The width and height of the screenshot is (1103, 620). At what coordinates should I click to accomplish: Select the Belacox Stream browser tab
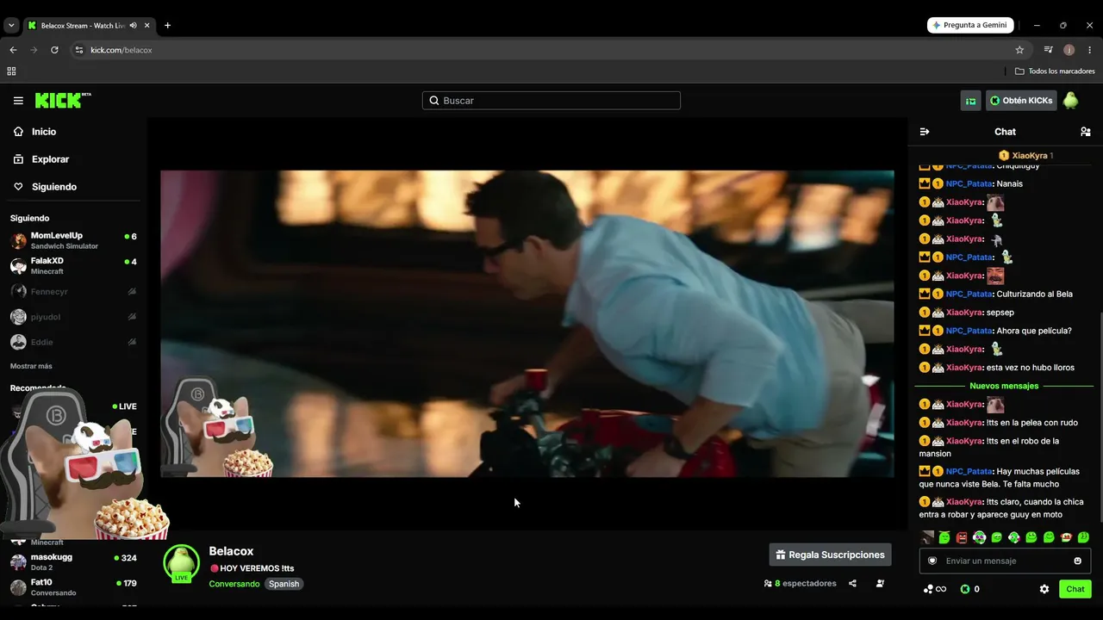click(x=88, y=26)
